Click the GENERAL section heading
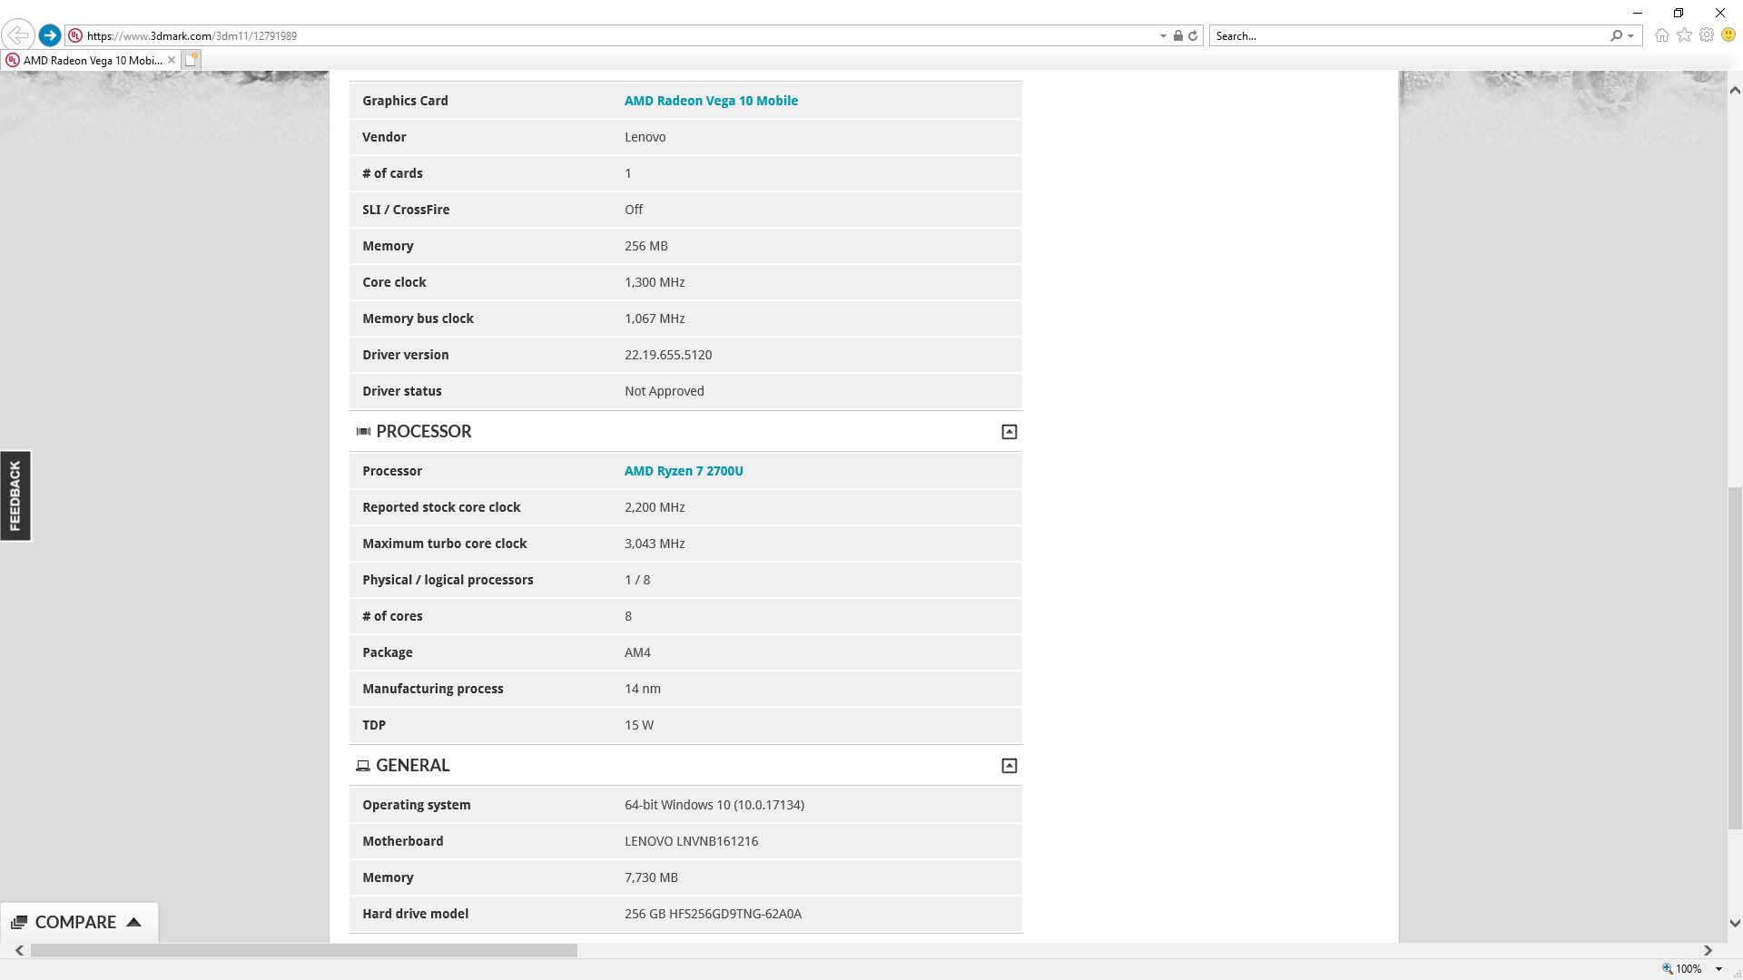This screenshot has height=980, width=1743. pos(413,766)
